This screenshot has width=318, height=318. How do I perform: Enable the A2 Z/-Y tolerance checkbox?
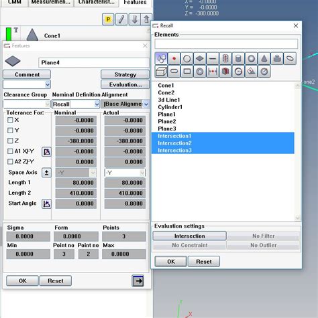10,161
